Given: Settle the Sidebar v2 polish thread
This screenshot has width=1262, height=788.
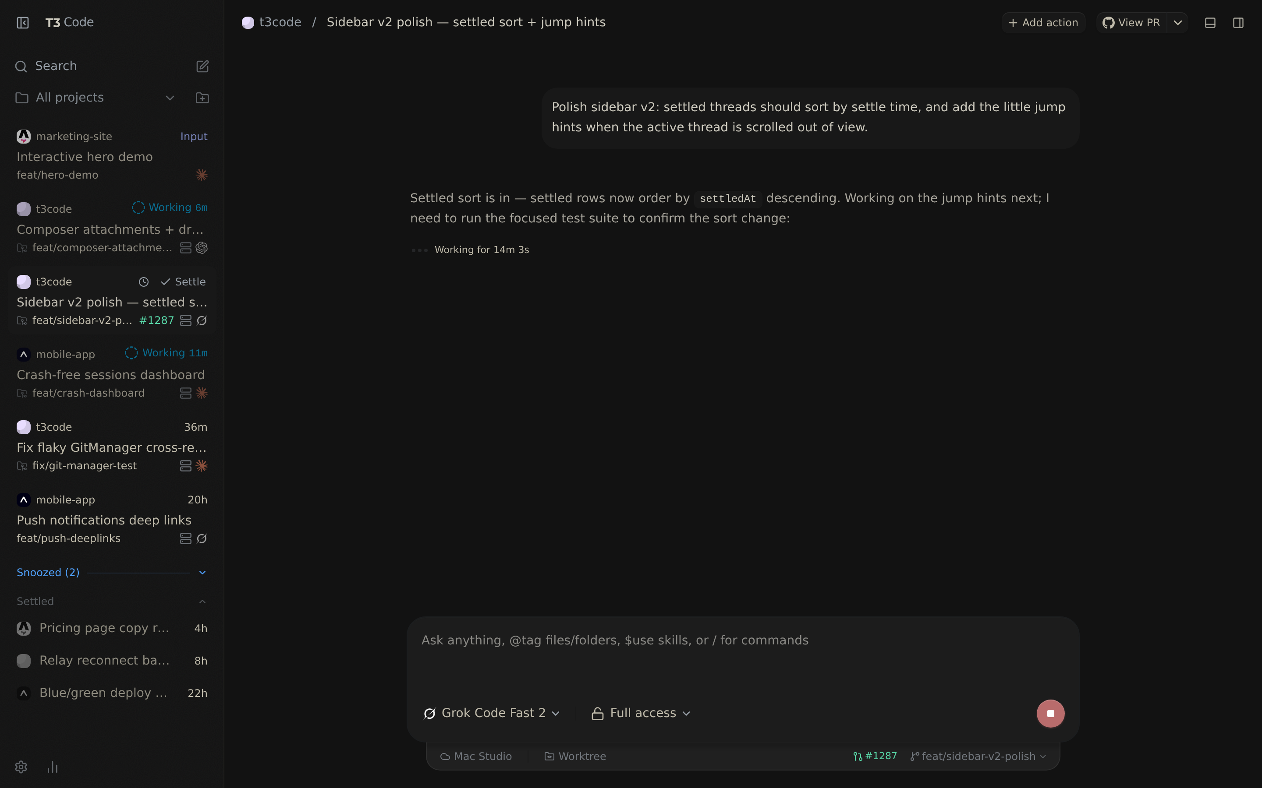Looking at the screenshot, I should tap(183, 282).
